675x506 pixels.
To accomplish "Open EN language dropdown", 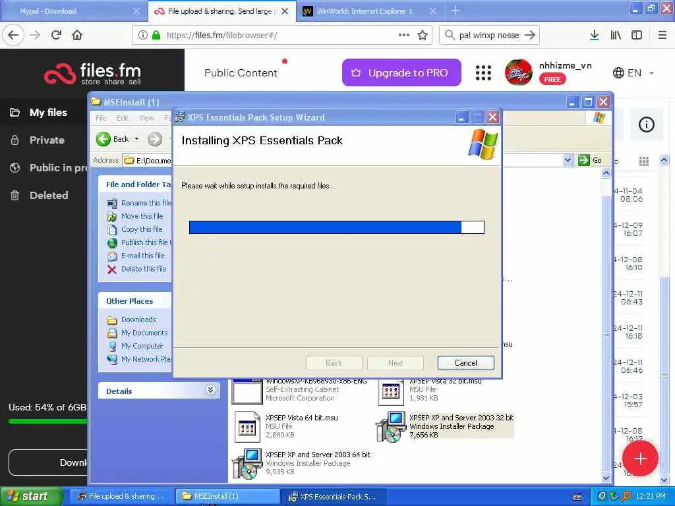I will pyautogui.click(x=633, y=72).
